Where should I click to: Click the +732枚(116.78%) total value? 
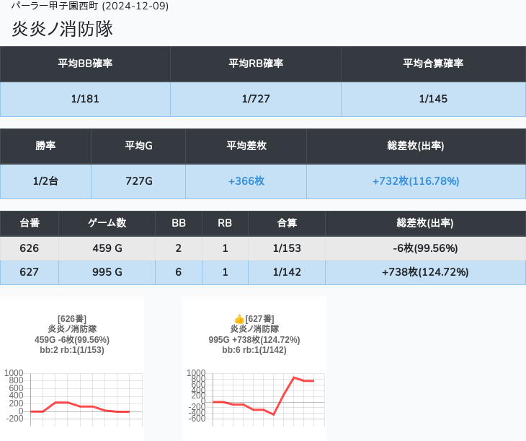pos(416,181)
